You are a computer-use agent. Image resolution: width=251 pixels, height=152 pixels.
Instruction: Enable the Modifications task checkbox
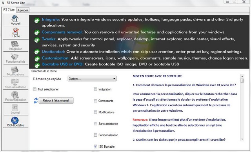point(95,112)
